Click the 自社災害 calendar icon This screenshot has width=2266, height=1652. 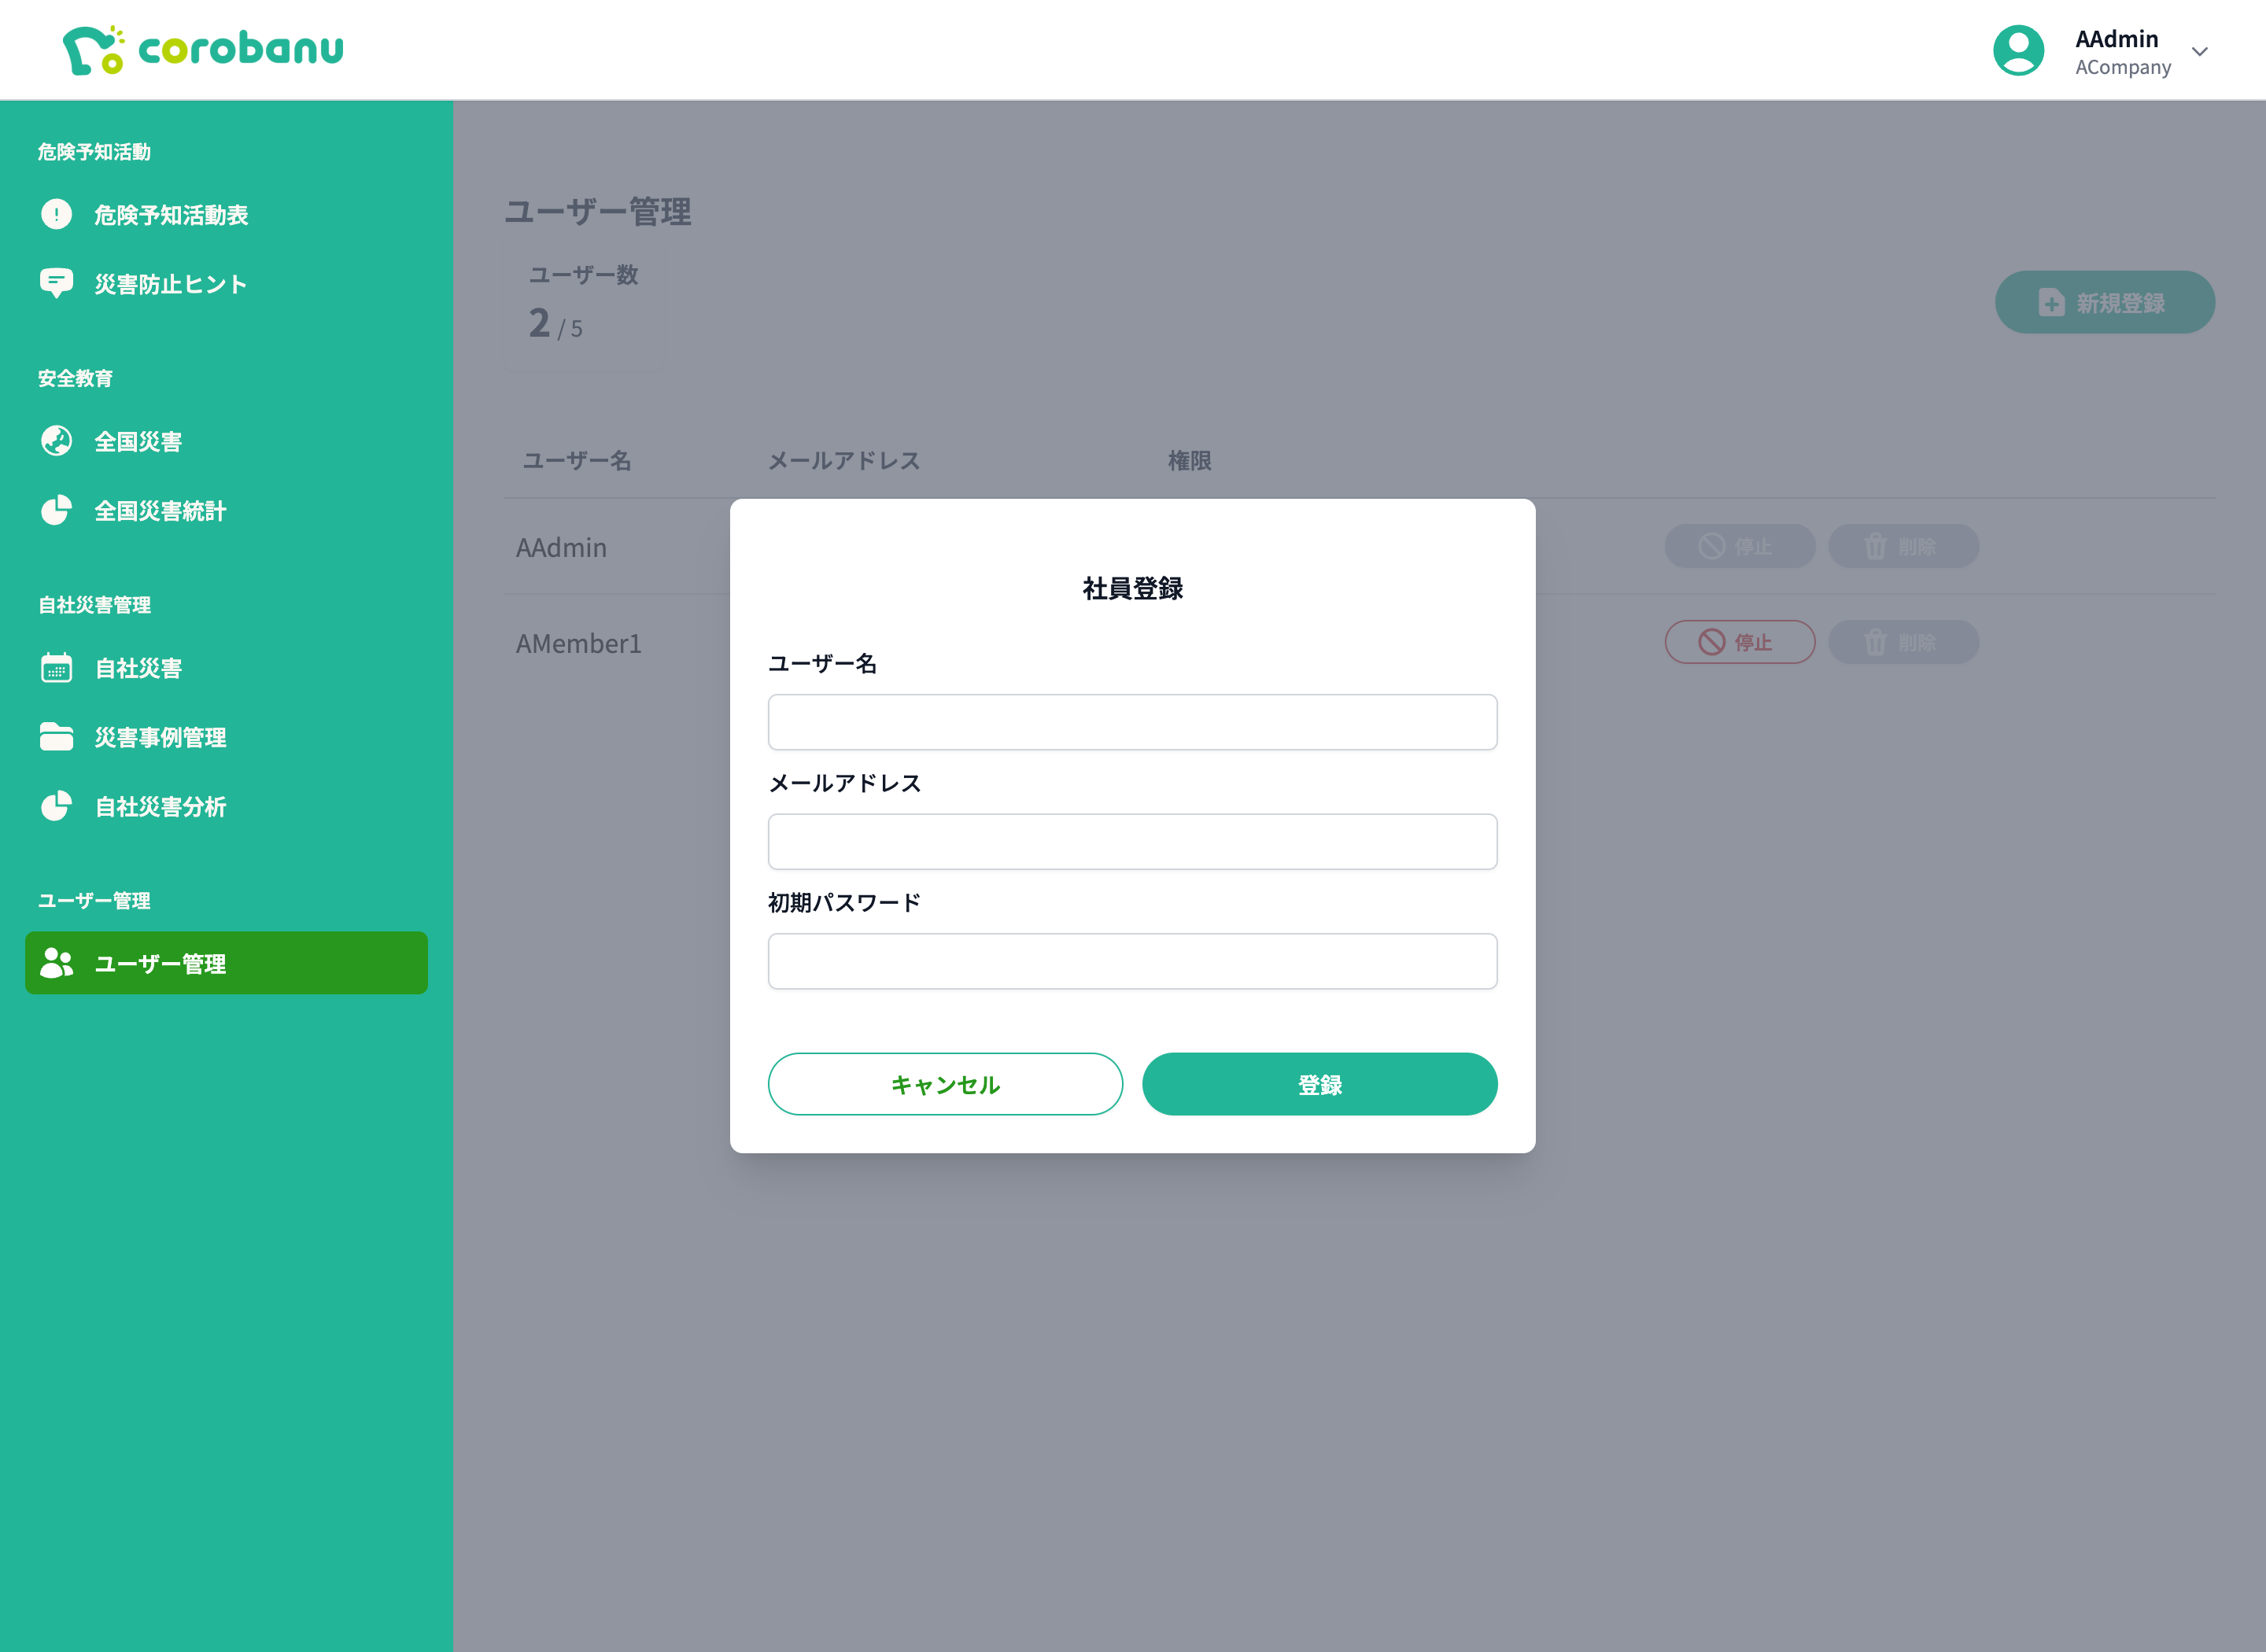[x=56, y=667]
